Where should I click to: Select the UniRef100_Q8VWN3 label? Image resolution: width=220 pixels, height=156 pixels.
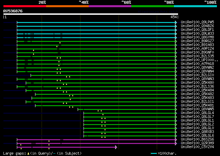[x=197, y=79]
